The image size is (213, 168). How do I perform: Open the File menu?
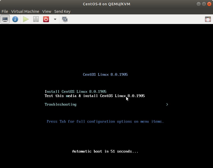(5, 11)
